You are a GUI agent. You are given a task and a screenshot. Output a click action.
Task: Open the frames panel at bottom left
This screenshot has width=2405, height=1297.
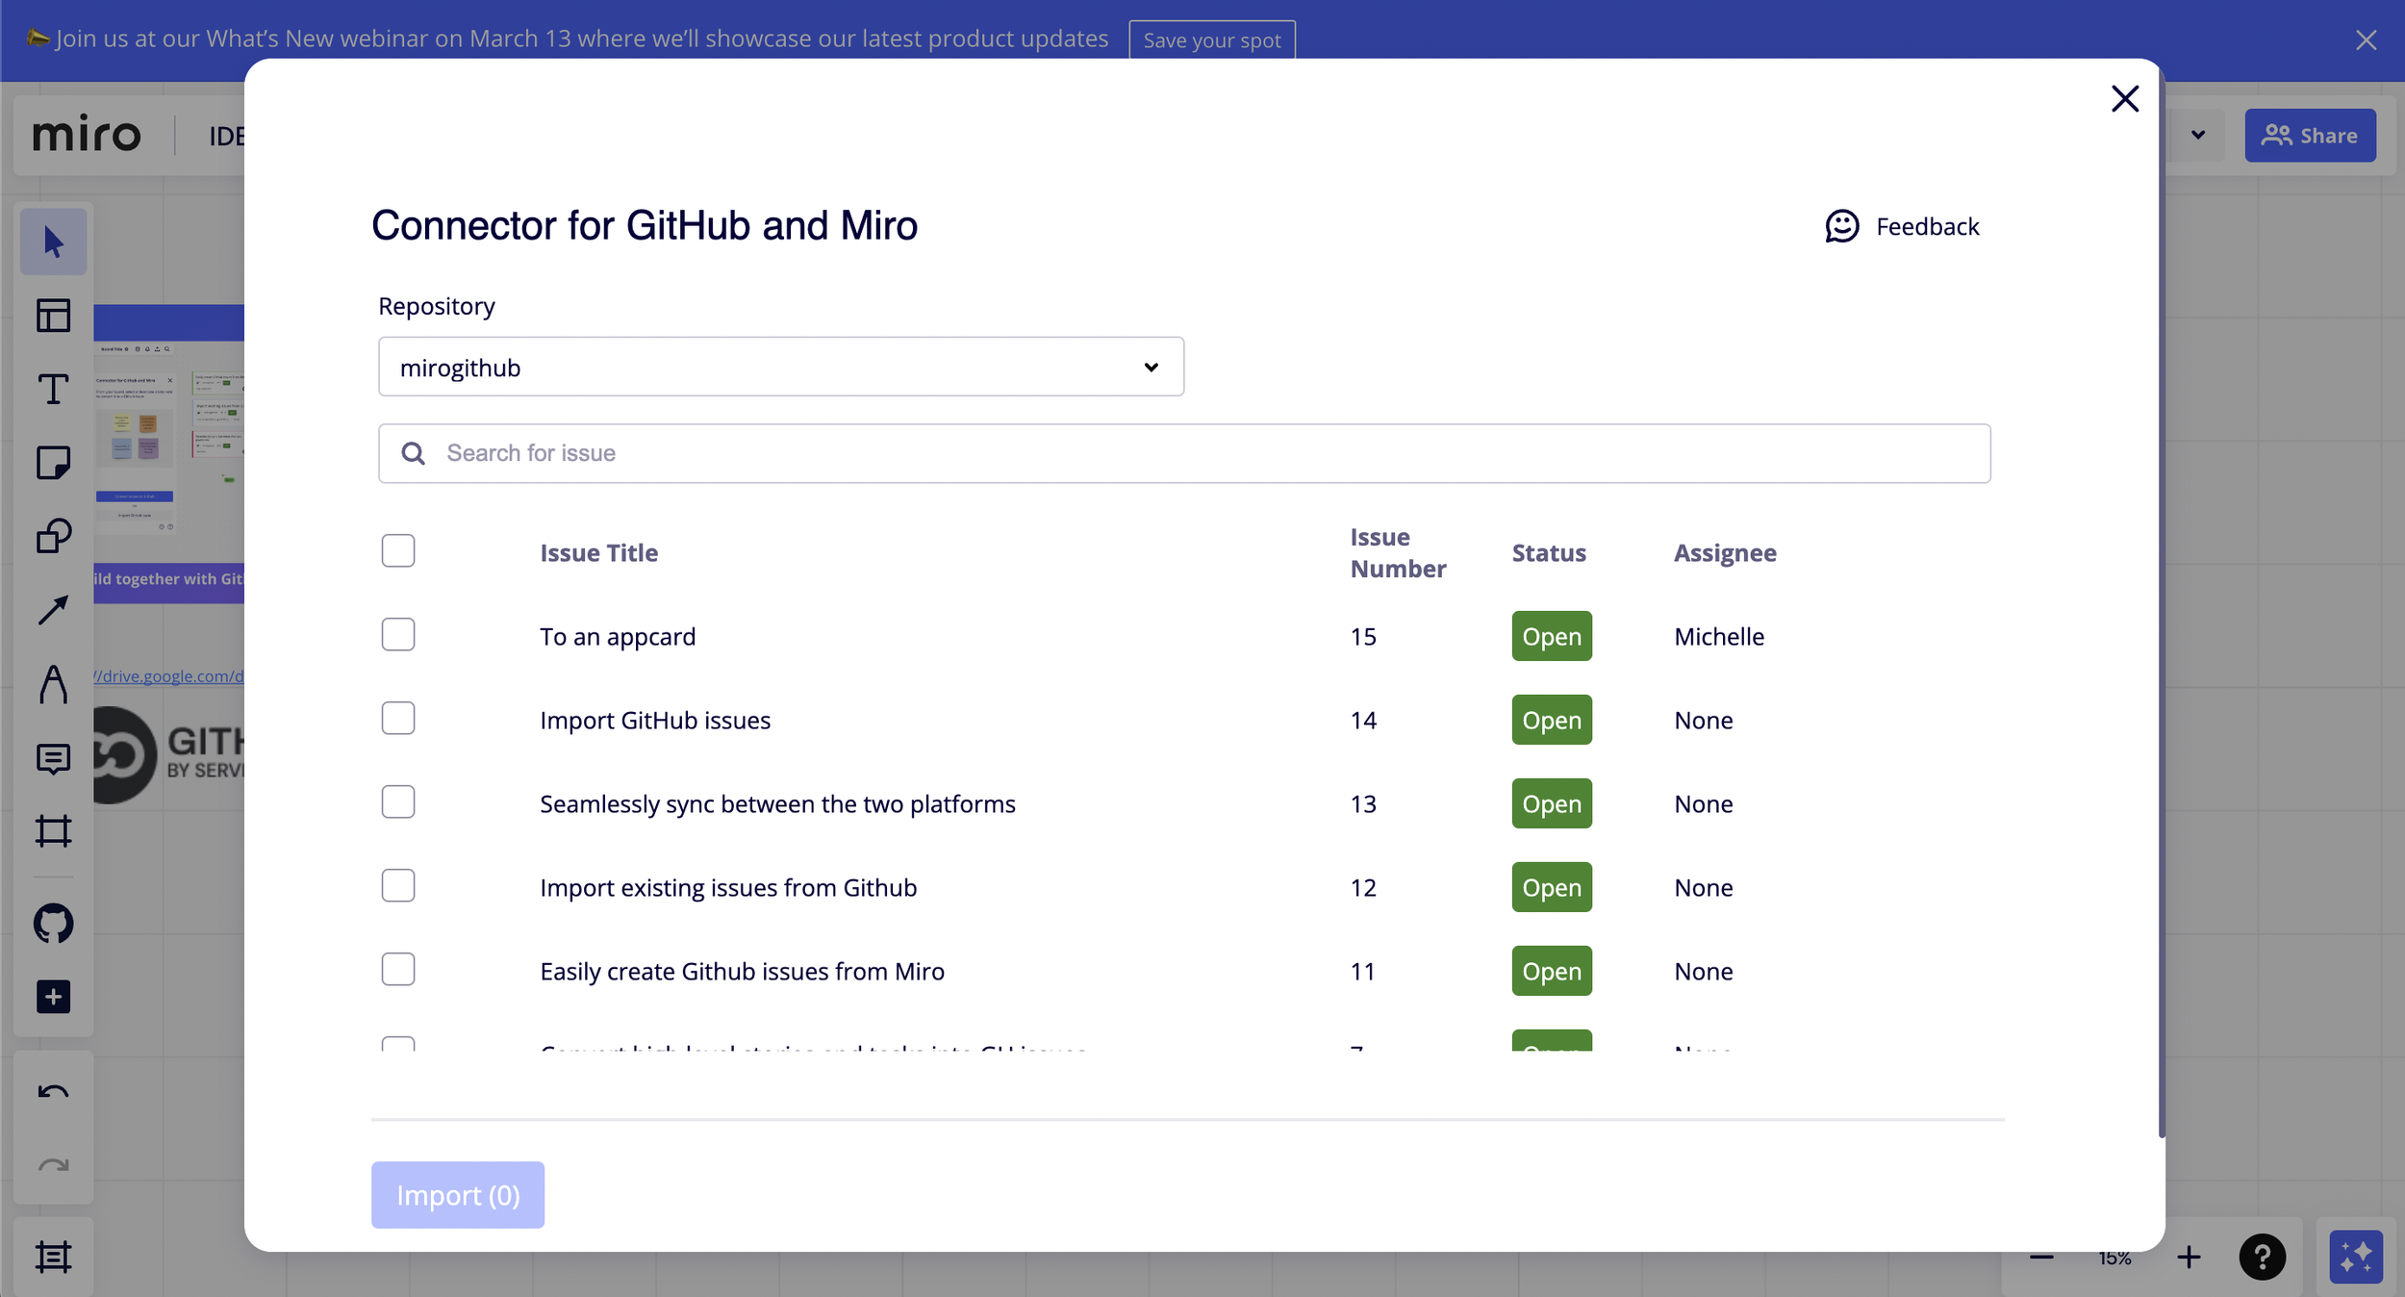54,1257
